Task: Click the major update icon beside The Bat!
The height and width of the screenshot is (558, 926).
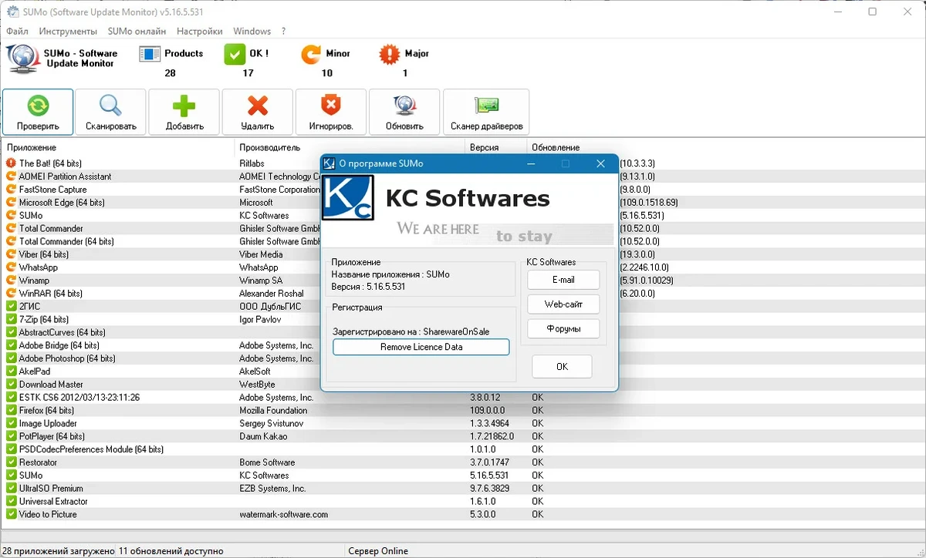Action: pos(11,163)
